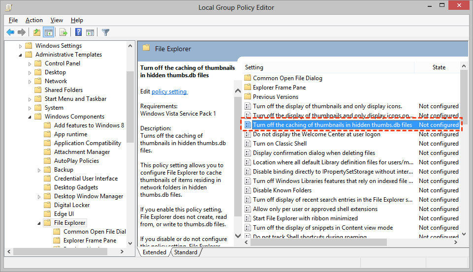Click the Filter funnel toolbar icon
The height and width of the screenshot is (272, 473).
click(105, 32)
